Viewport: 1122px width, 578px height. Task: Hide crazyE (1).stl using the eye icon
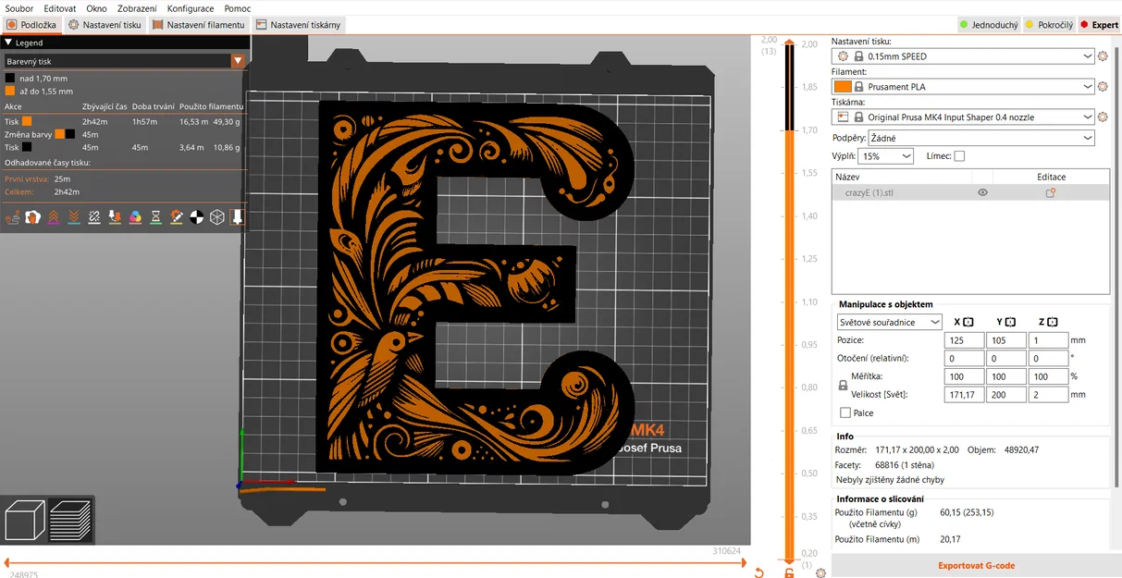pyautogui.click(x=982, y=192)
